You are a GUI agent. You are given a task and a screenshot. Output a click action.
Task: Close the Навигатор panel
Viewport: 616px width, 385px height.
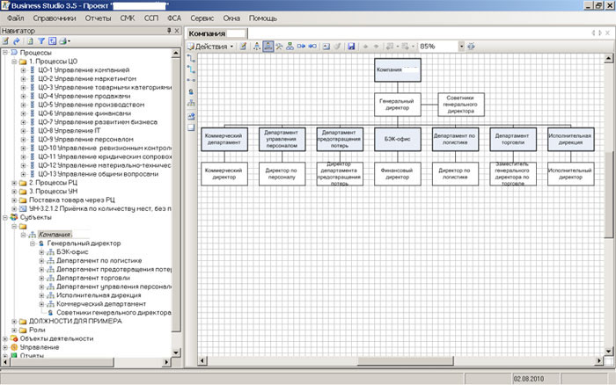(179, 31)
